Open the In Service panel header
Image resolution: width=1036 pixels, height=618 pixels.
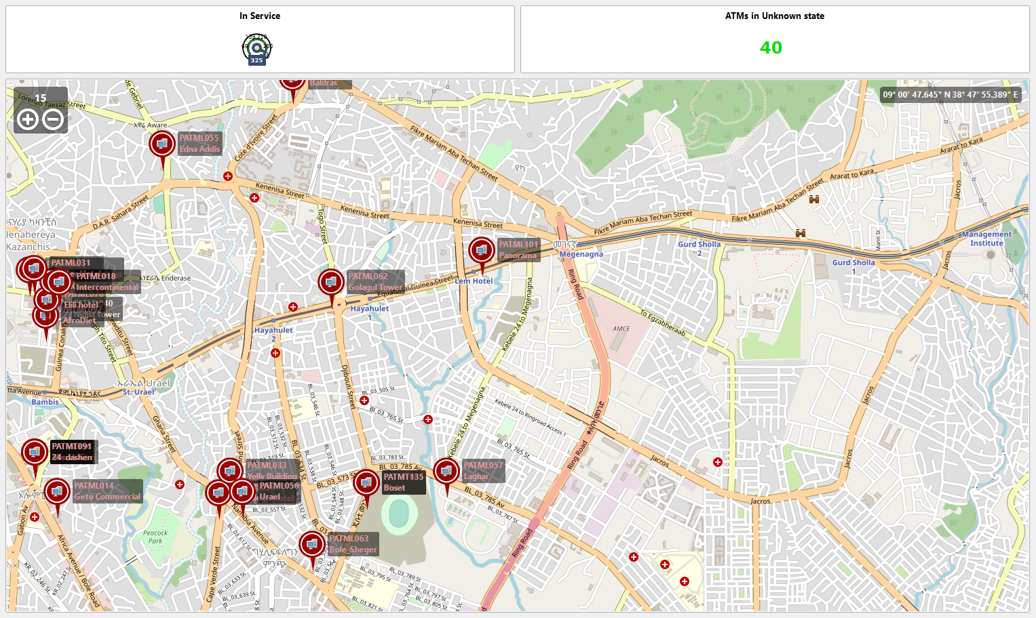click(x=260, y=16)
